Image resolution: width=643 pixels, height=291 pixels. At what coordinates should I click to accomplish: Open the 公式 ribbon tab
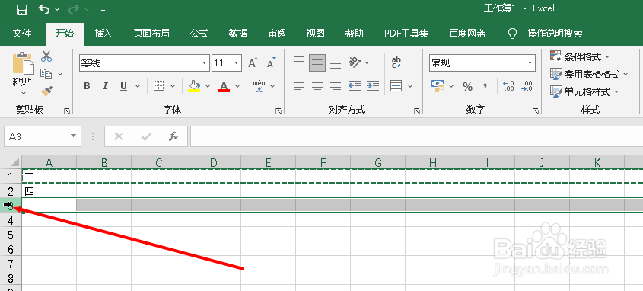tap(199, 34)
